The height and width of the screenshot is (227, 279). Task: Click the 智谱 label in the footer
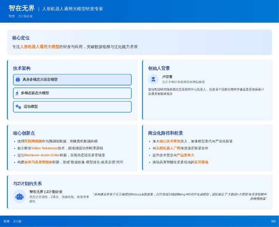tap(6, 221)
